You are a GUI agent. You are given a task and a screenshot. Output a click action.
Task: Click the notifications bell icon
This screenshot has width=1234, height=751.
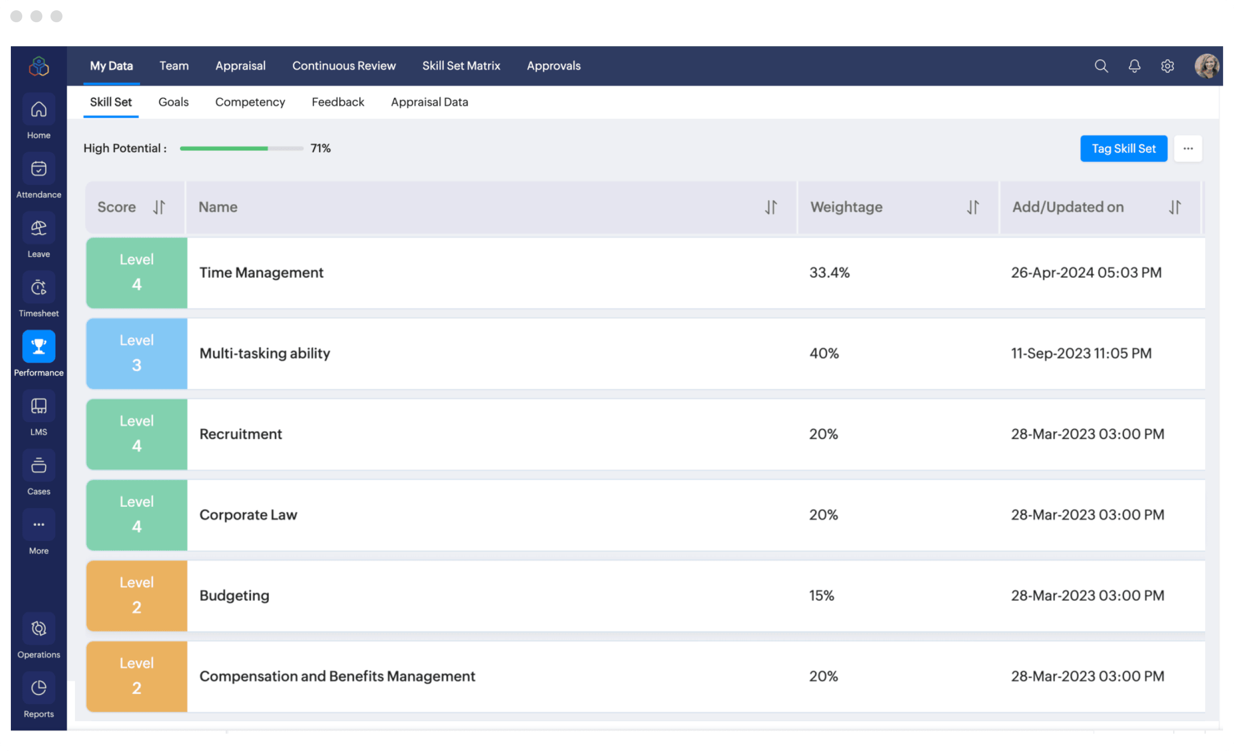point(1134,66)
